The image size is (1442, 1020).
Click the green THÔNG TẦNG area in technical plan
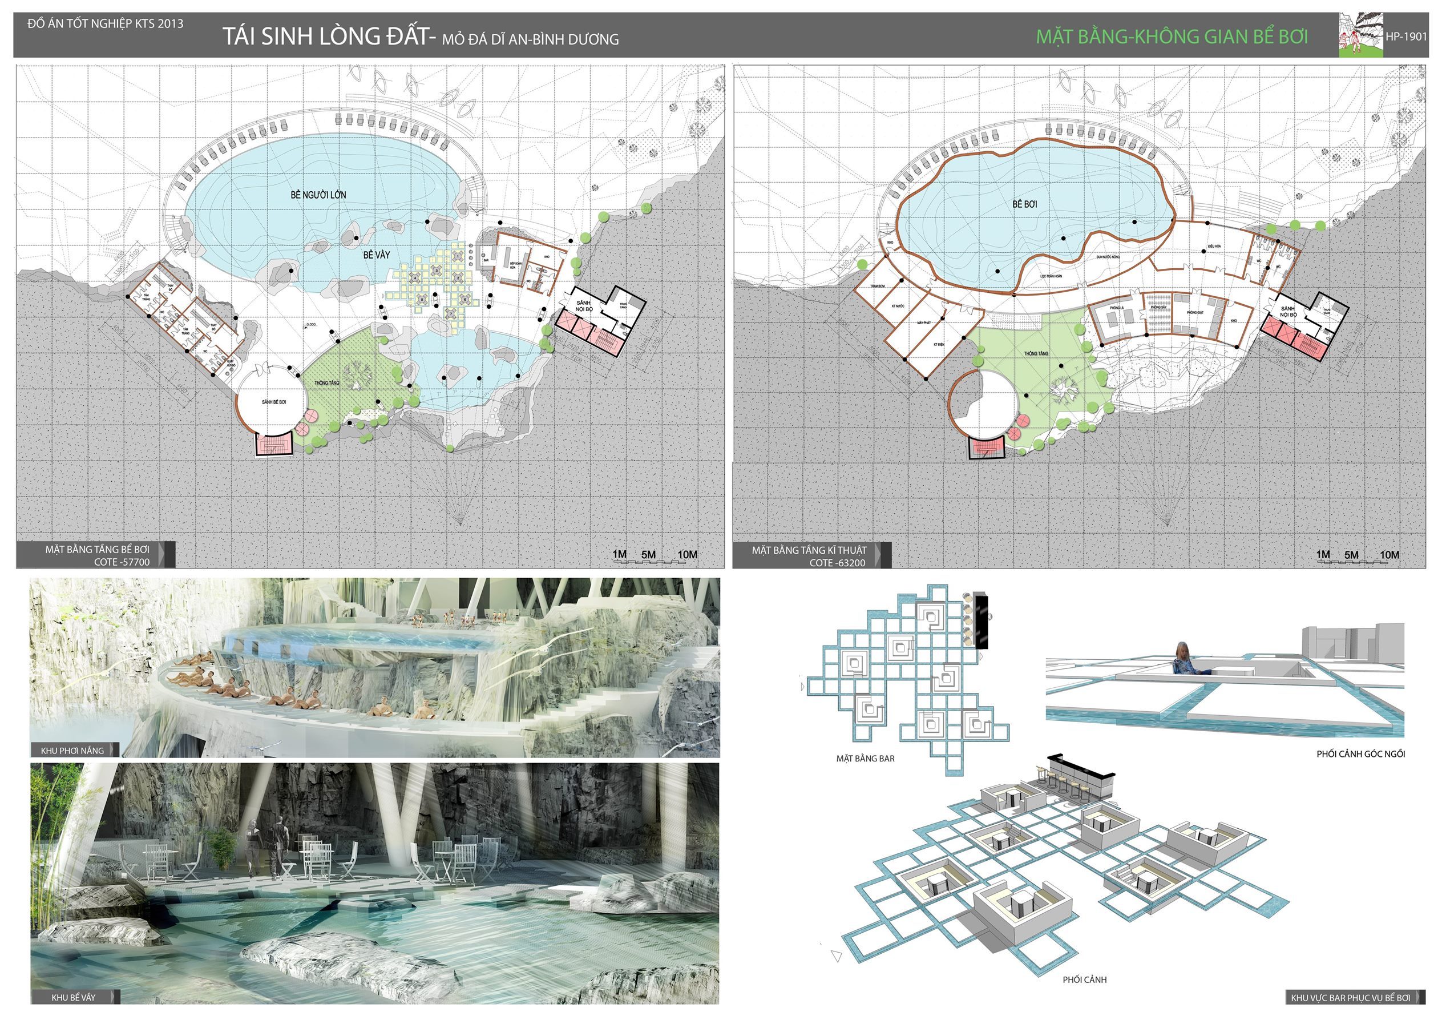pos(1035,354)
